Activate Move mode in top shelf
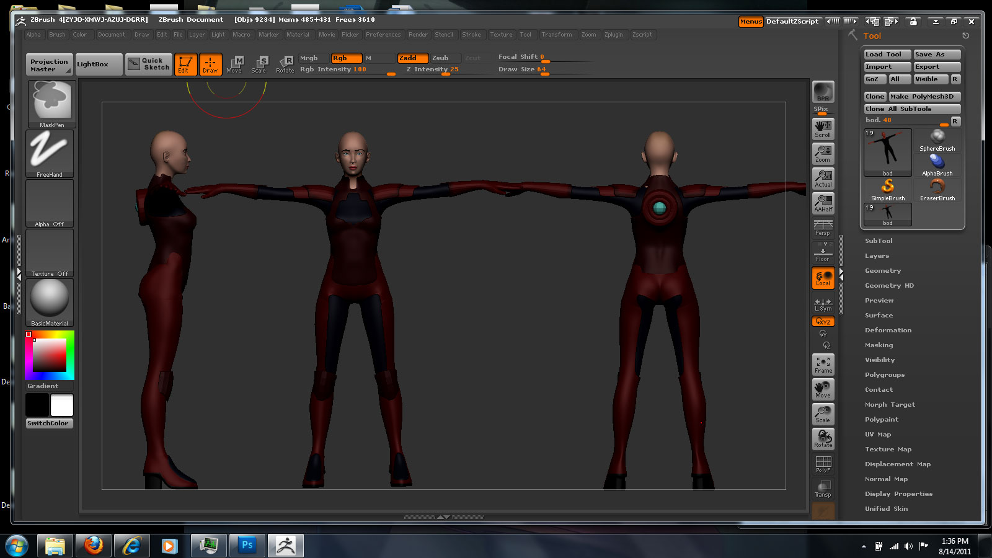This screenshot has height=558, width=992. pyautogui.click(x=234, y=64)
